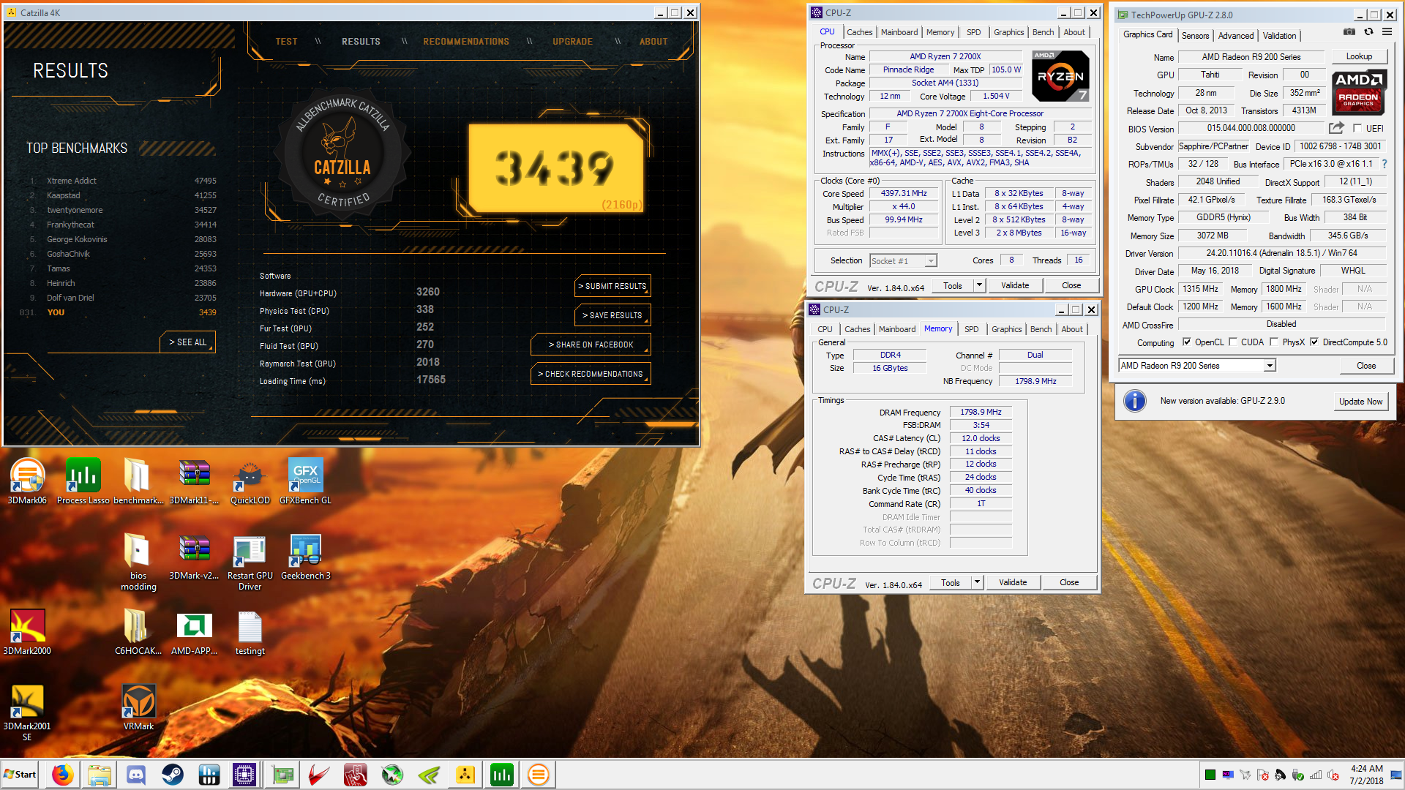Viewport: 1405px width, 790px height.
Task: Click the Windows Start button
Action: pos(20,775)
